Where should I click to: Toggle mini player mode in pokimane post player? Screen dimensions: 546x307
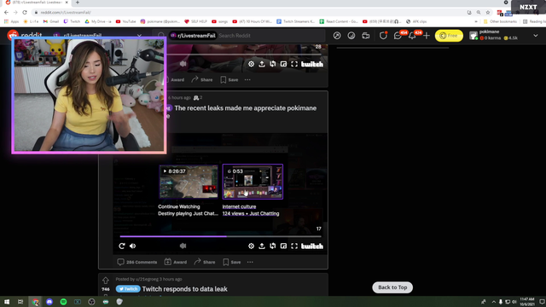click(283, 246)
